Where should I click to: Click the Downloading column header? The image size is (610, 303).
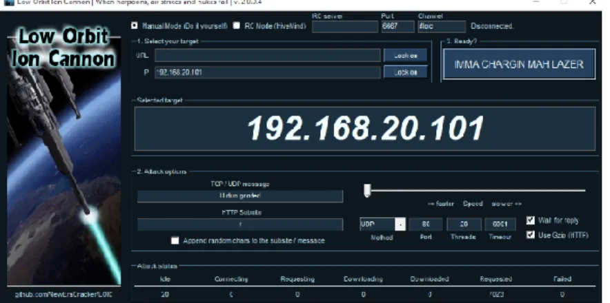click(363, 279)
